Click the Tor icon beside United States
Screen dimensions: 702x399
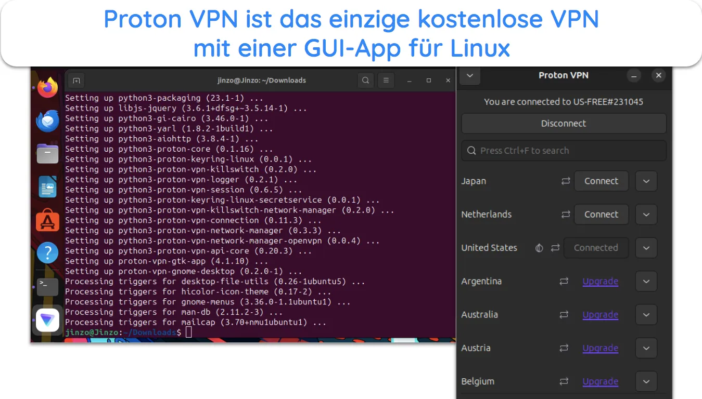coord(539,248)
